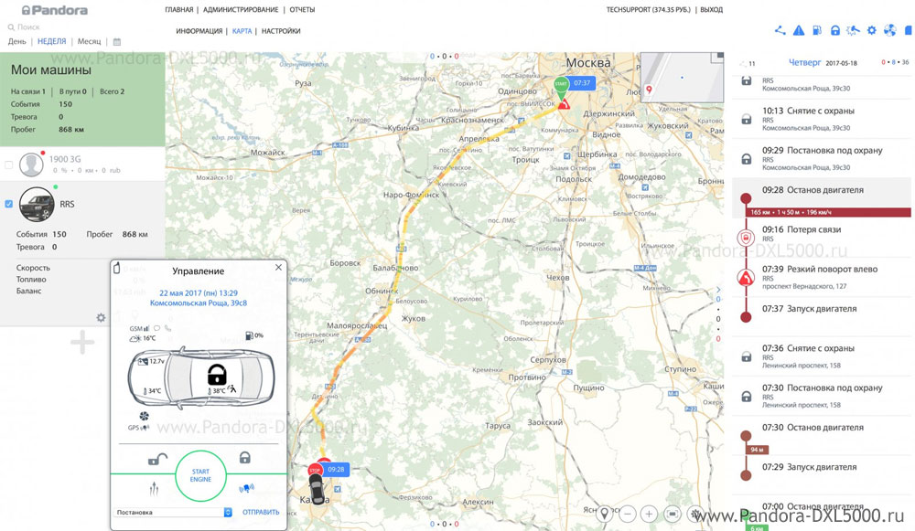Click the green START marker on map
Screen dimensions: 915x531
tap(561, 85)
